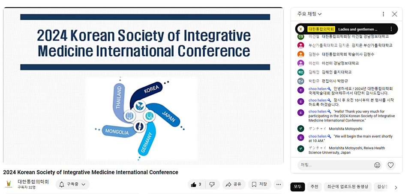408x194 pixels.
Task: Open emoji picker in chat input
Action: [377, 165]
